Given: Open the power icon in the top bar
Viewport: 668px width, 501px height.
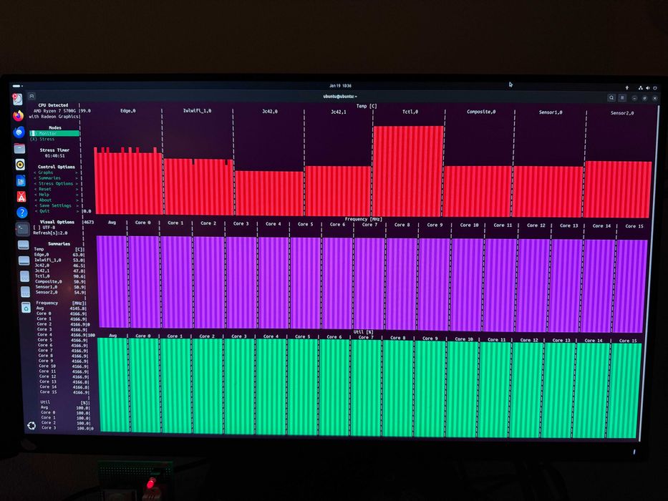Looking at the screenshot, I should [x=655, y=88].
